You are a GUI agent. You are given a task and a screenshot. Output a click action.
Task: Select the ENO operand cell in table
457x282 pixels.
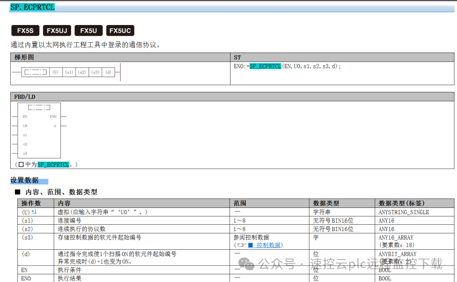click(36, 278)
